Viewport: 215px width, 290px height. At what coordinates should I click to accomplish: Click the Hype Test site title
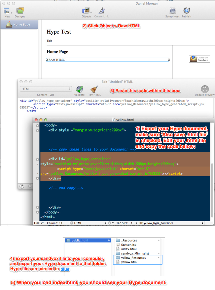59,32
